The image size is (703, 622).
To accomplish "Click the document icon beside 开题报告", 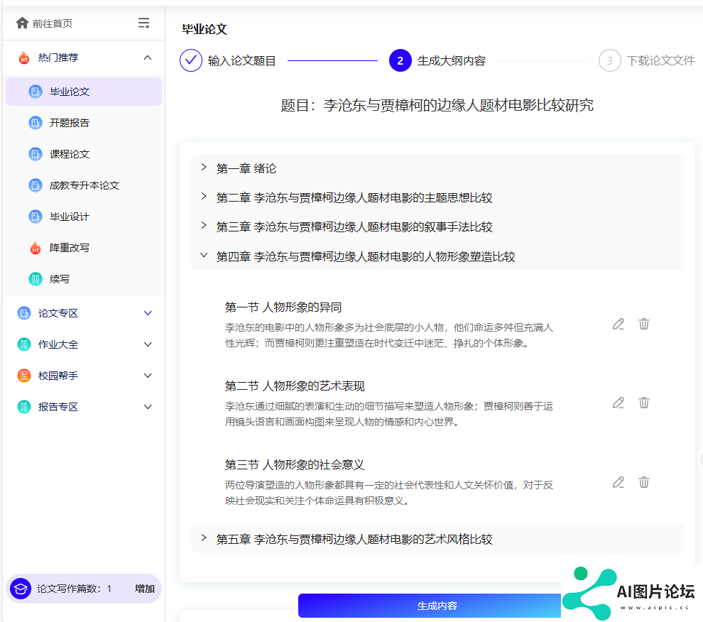I will coord(36,123).
